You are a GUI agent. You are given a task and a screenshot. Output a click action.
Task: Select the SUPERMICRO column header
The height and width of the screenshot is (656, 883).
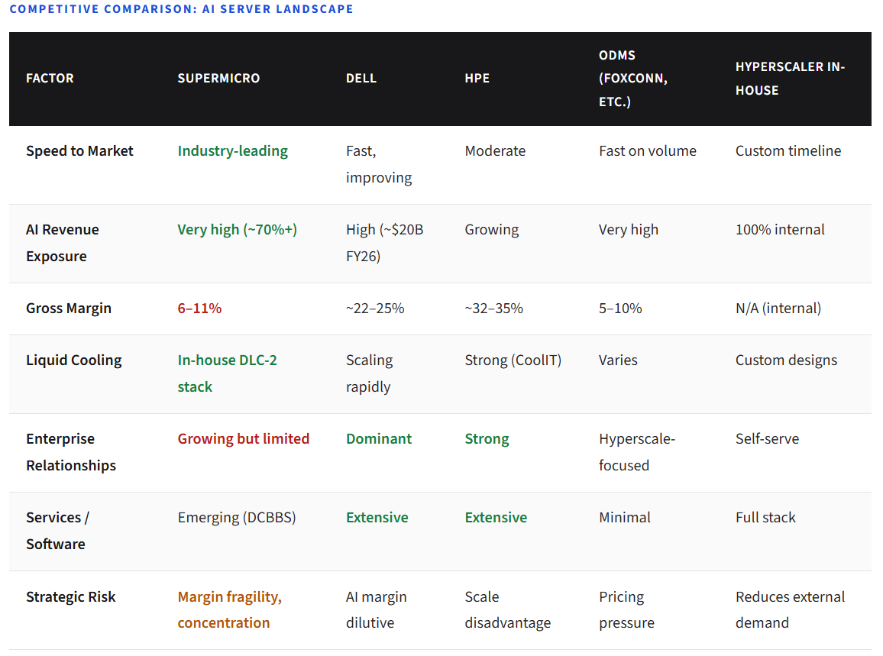coord(218,78)
